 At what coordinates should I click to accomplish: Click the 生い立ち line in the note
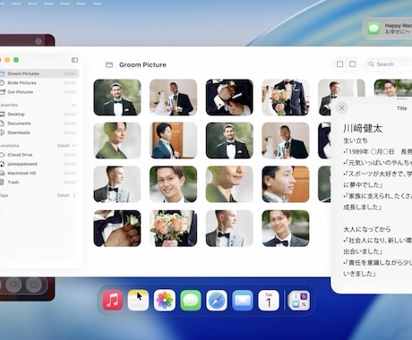[356, 140]
